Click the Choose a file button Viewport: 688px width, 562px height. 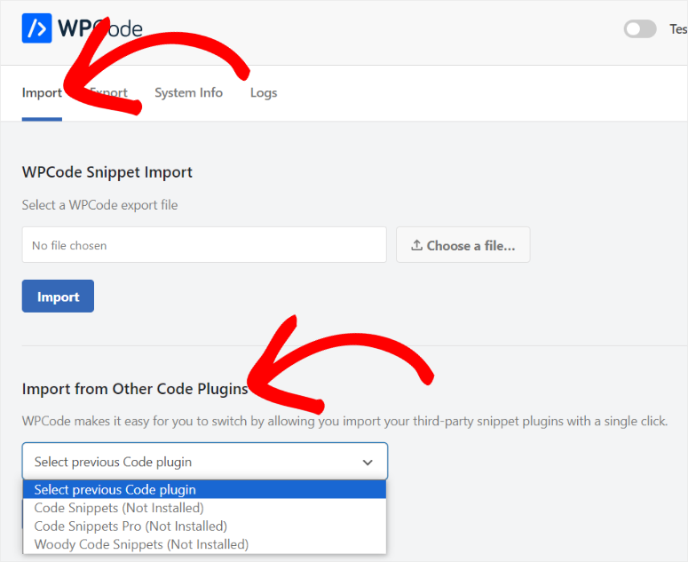pyautogui.click(x=463, y=245)
